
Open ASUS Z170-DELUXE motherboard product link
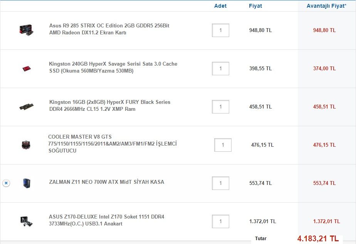point(106,220)
